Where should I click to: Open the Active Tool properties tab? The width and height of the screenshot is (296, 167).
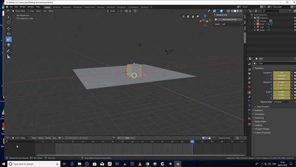click(249, 64)
